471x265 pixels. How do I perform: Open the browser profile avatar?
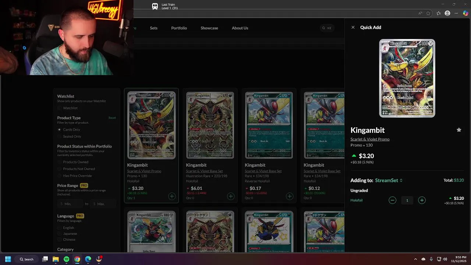pyautogui.click(x=447, y=13)
